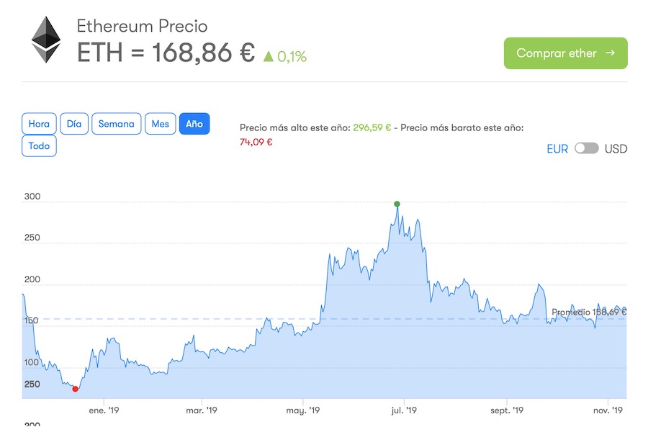Click the 296,59 € highest price value
Screen dimensions: 648x427
(372, 127)
